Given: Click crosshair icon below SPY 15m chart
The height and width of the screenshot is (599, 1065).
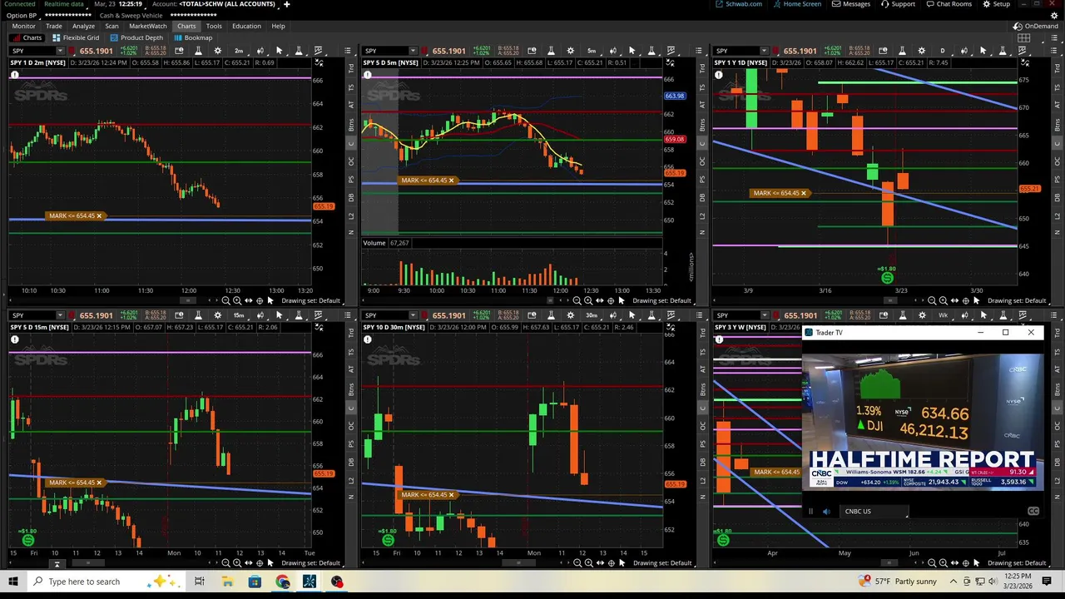Looking at the screenshot, I should point(260,563).
